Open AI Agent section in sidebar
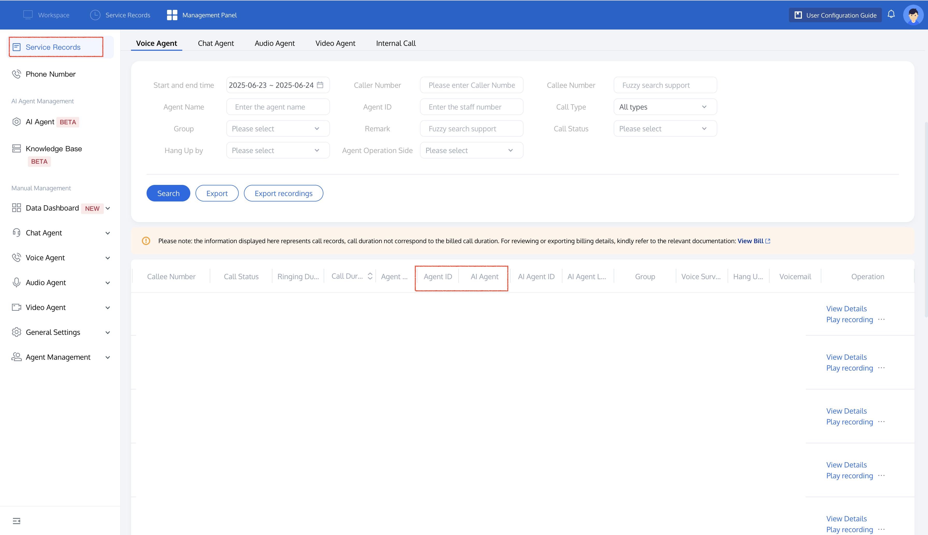This screenshot has width=928, height=535. click(x=40, y=122)
